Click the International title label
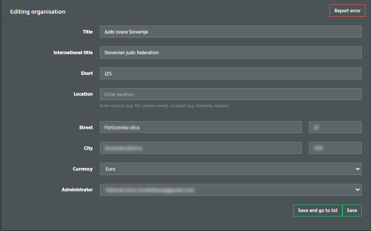This screenshot has height=231, width=371. click(73, 52)
